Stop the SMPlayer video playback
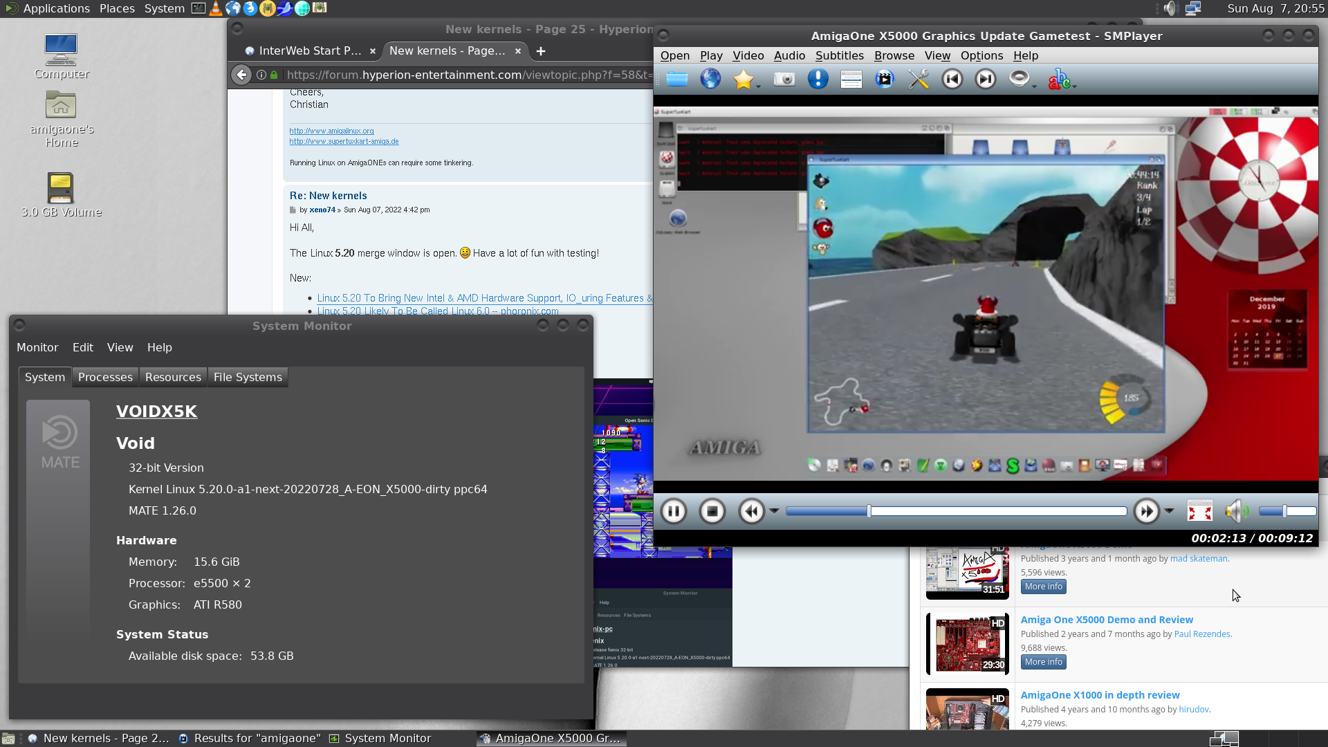This screenshot has width=1328, height=747. pyautogui.click(x=712, y=511)
